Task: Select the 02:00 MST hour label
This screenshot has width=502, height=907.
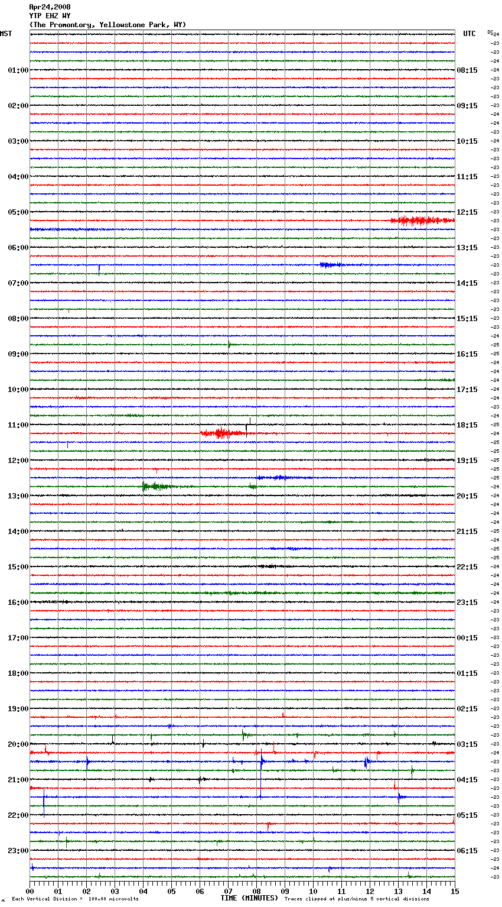Action: click(18, 106)
